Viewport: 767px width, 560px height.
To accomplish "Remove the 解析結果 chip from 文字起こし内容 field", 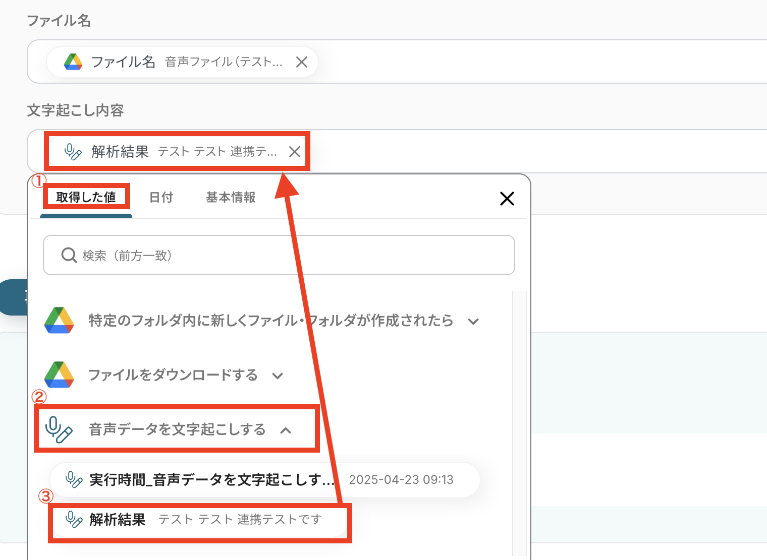I will pyautogui.click(x=295, y=152).
